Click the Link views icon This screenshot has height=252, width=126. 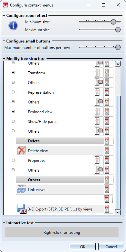[x=21, y=189]
